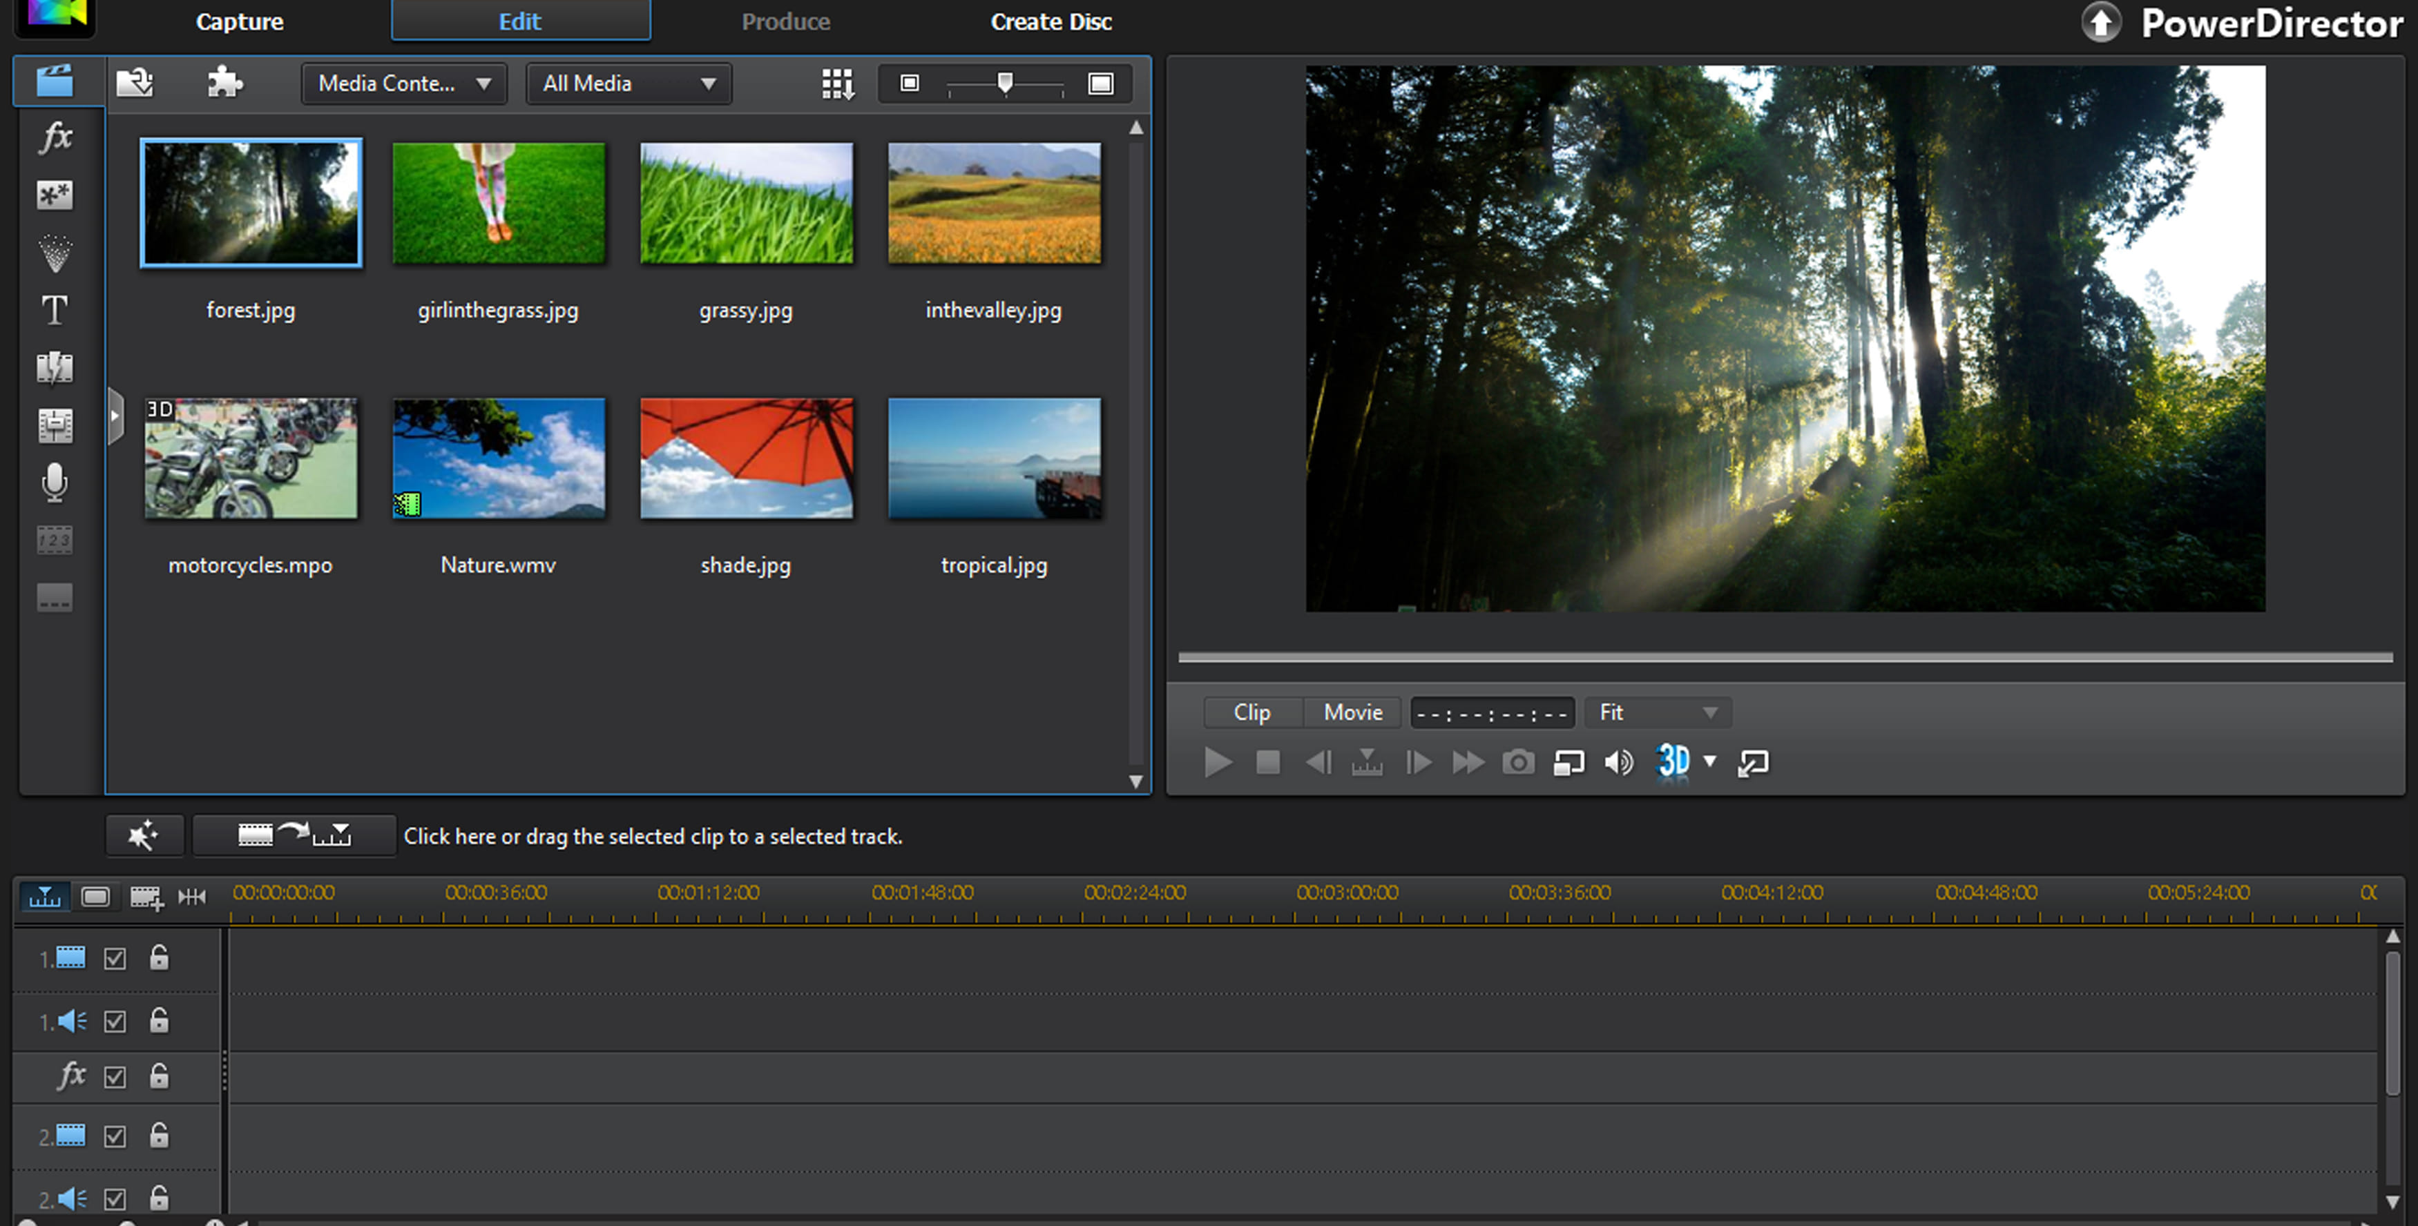Open the Particle Room icon
Image resolution: width=2418 pixels, height=1226 pixels.
(55, 253)
